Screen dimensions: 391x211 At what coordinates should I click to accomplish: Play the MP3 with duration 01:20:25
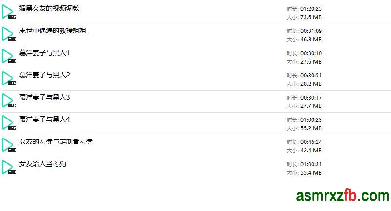click(x=8, y=12)
